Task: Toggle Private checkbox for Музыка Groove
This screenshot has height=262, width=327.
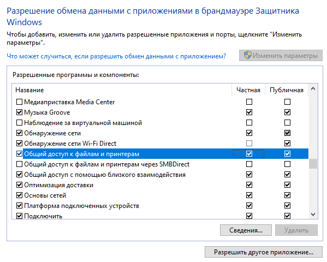Action: tap(249, 112)
